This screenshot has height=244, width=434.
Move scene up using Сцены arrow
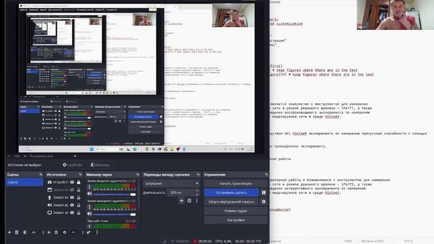[x=34, y=232]
